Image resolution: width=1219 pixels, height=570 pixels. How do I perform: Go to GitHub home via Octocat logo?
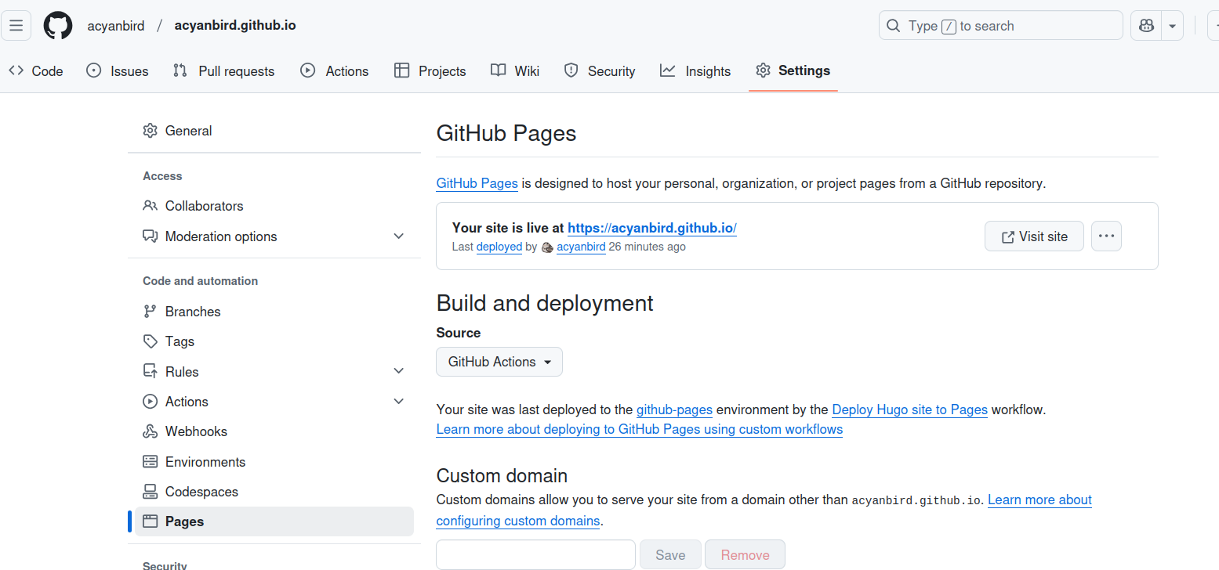[x=58, y=26]
